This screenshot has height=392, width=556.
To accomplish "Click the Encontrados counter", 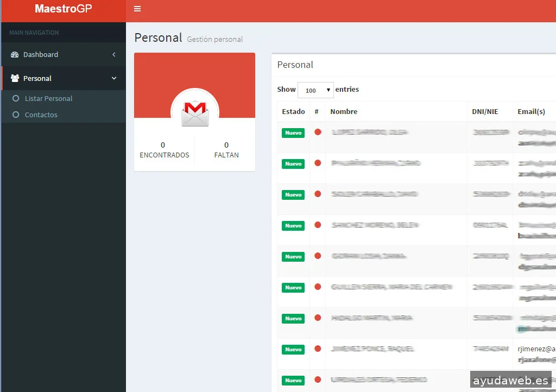I will point(164,150).
